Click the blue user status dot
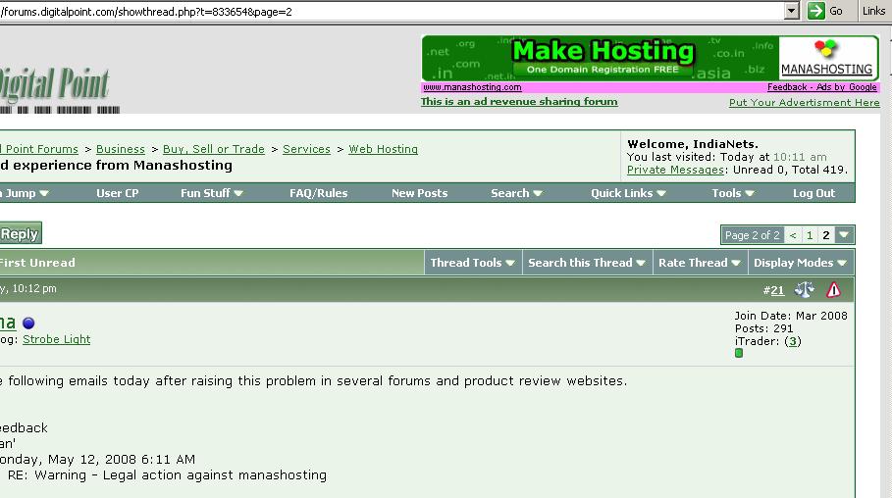The width and height of the screenshot is (892, 498). click(28, 323)
